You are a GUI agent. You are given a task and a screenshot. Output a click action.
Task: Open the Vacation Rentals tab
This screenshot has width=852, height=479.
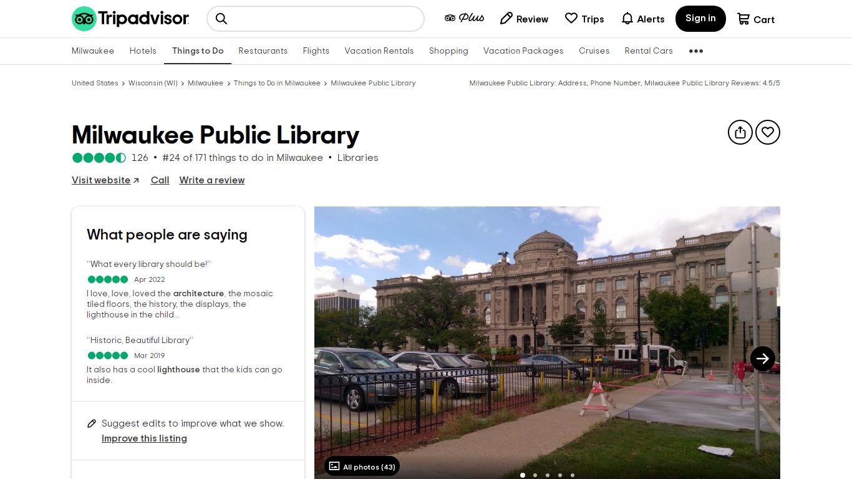point(379,51)
